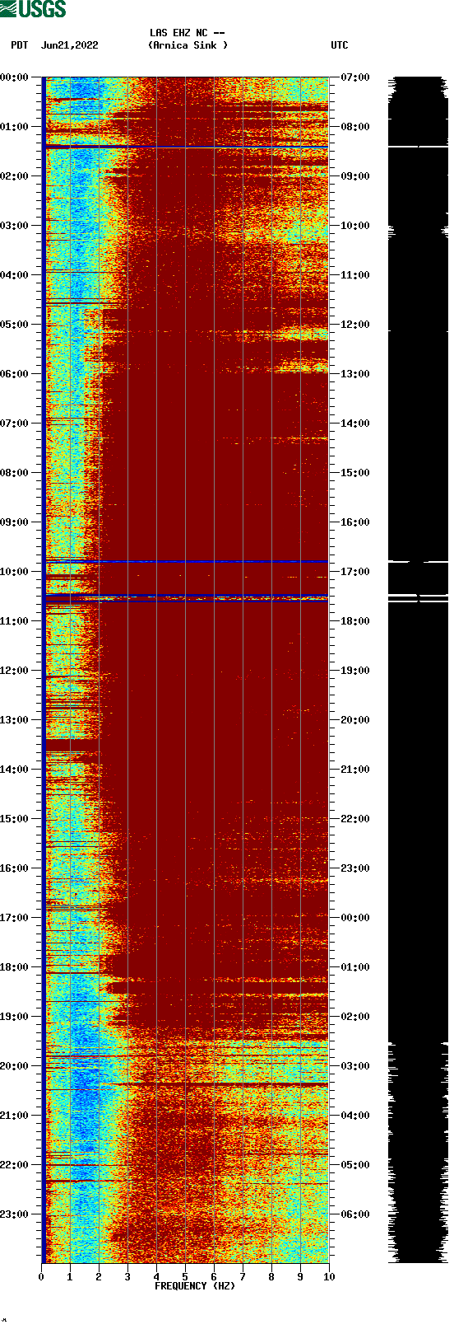Screen dimensions: 454x1329
Task: Click the PDT time label '05:00'
Action: click(14, 325)
